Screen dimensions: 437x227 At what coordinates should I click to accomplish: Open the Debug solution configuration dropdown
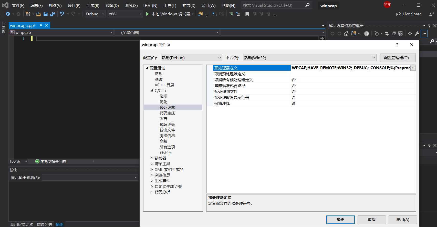[95, 14]
